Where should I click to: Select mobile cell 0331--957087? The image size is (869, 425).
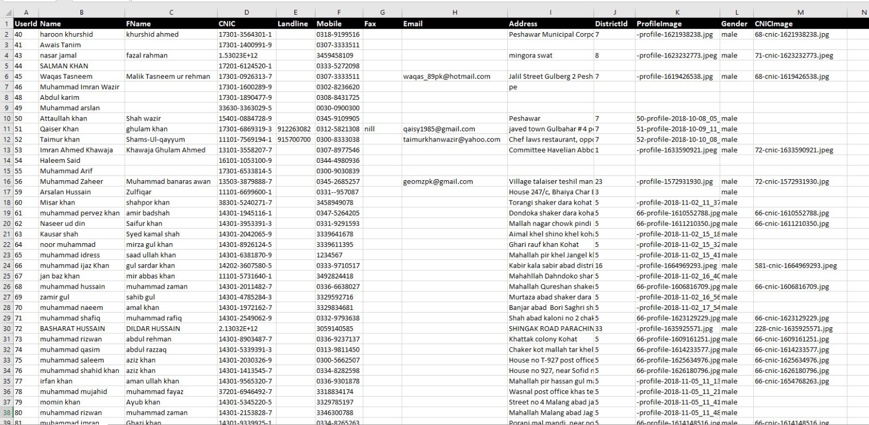[x=339, y=192]
